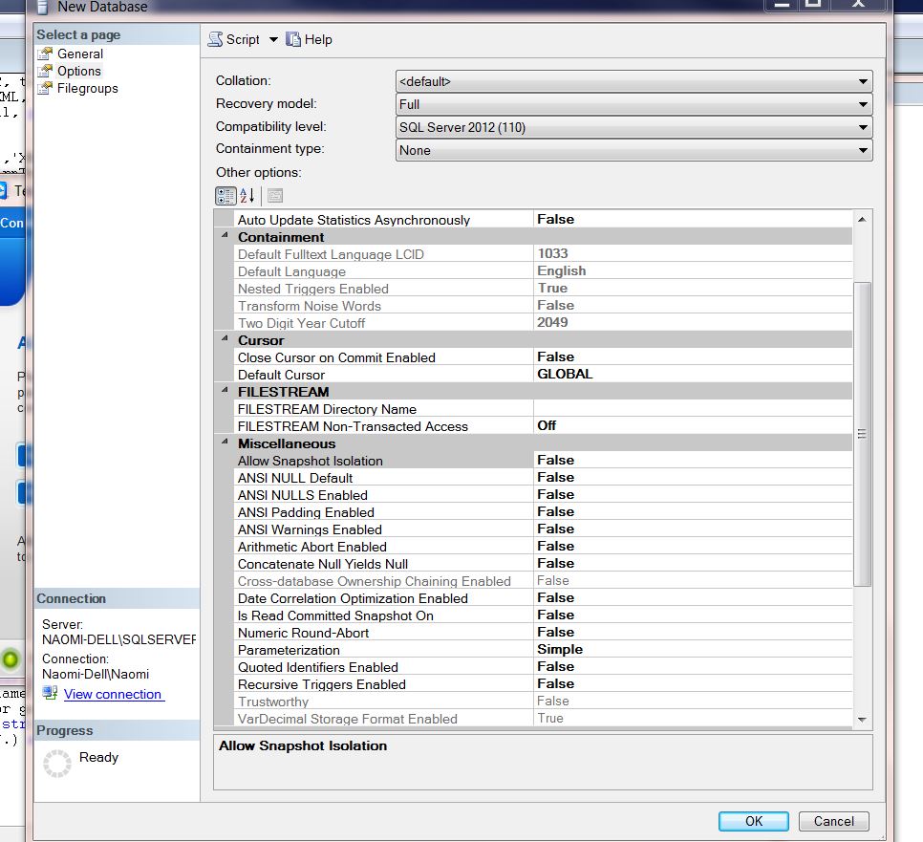The width and height of the screenshot is (923, 842).
Task: Select the General page icon
Action: [x=45, y=54]
